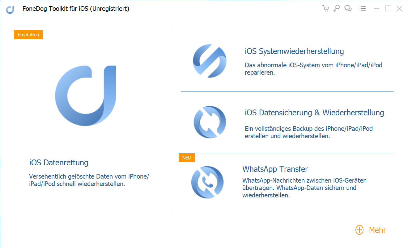Click the iOS Datensicherung circular arrows icon
This screenshot has width=408, height=248.
210,122
